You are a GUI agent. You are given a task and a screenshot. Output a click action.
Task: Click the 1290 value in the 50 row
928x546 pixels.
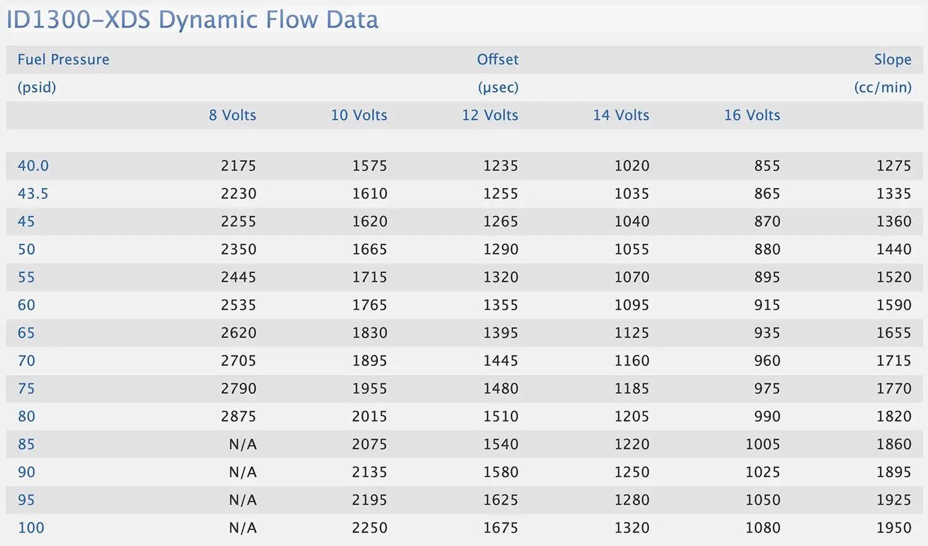click(501, 249)
